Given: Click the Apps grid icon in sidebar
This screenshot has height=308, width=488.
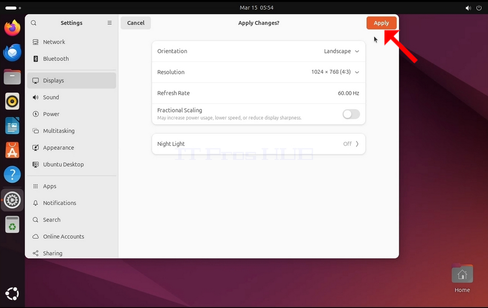Looking at the screenshot, I should point(36,186).
